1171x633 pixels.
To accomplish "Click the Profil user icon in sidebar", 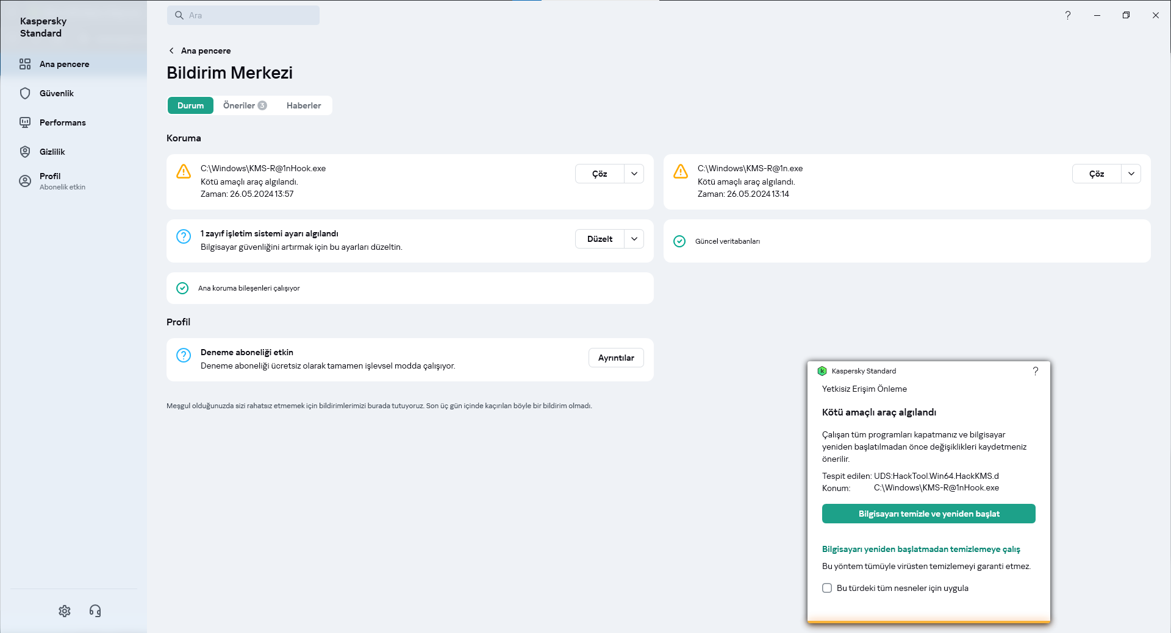I will coord(25,181).
